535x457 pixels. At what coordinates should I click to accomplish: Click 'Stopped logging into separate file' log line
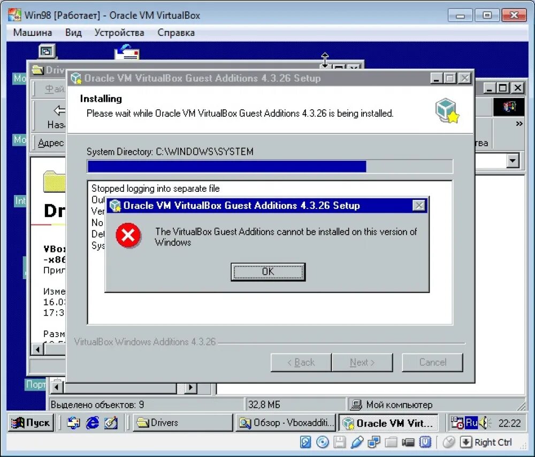(156, 189)
